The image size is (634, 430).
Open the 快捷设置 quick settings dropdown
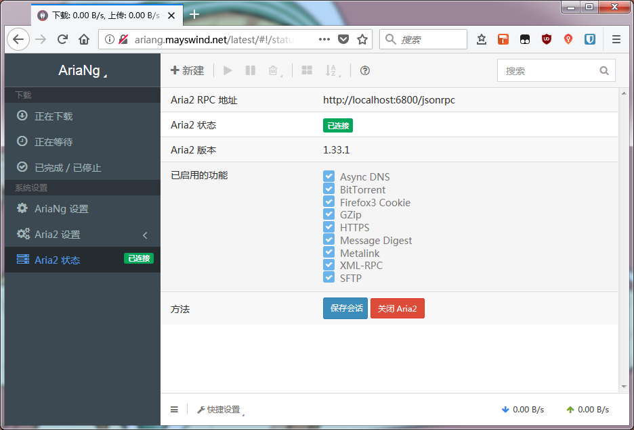221,410
